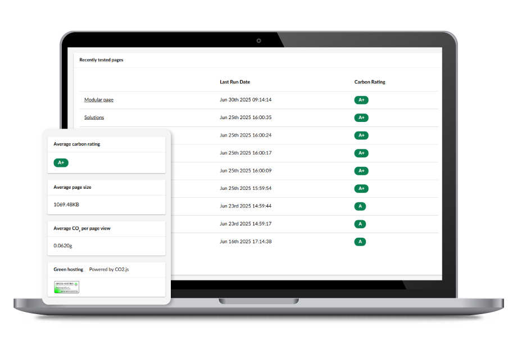Open the Modular page link
517x354 pixels.
coord(98,100)
